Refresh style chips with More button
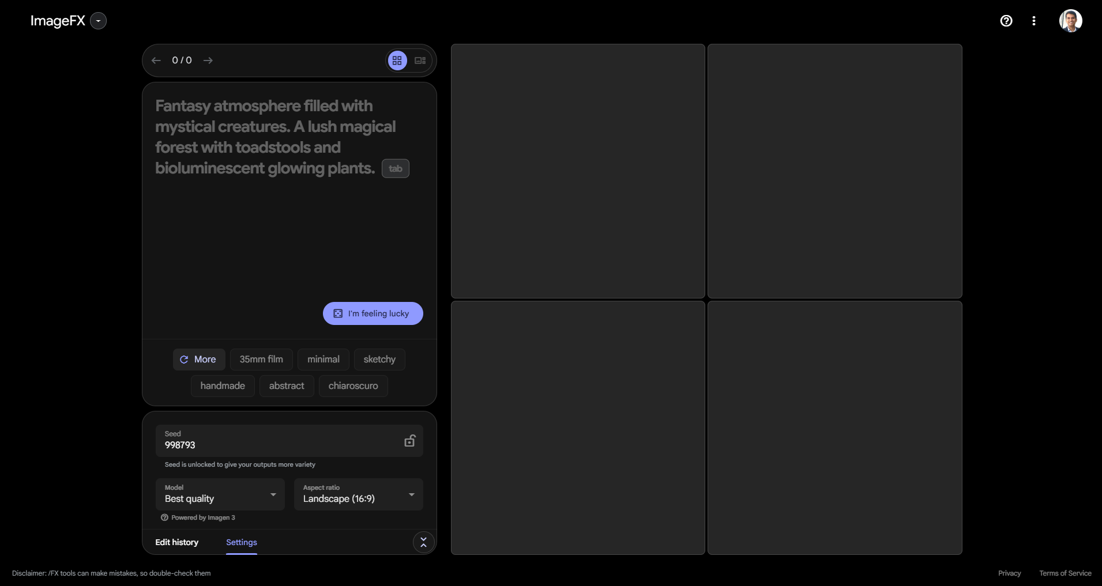 199,360
